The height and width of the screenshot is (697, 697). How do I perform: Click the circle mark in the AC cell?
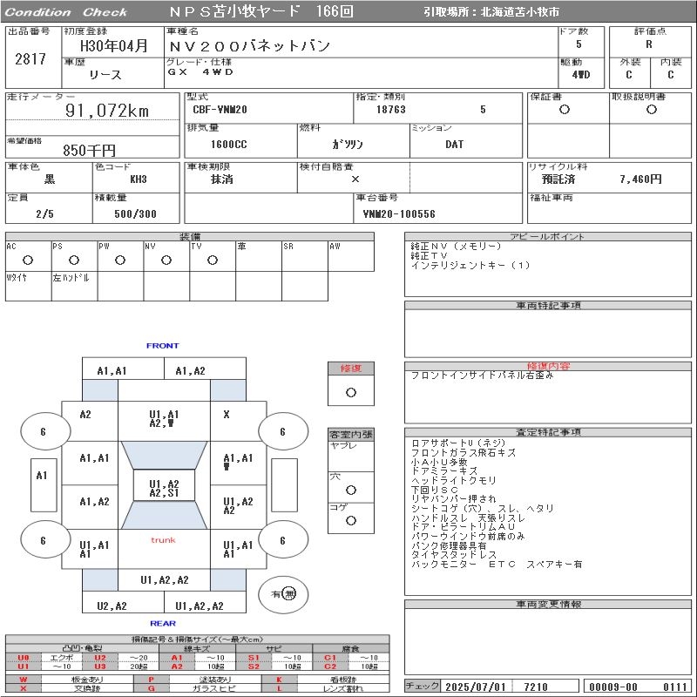(28, 260)
